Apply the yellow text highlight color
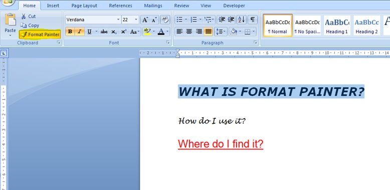 pos(147,32)
